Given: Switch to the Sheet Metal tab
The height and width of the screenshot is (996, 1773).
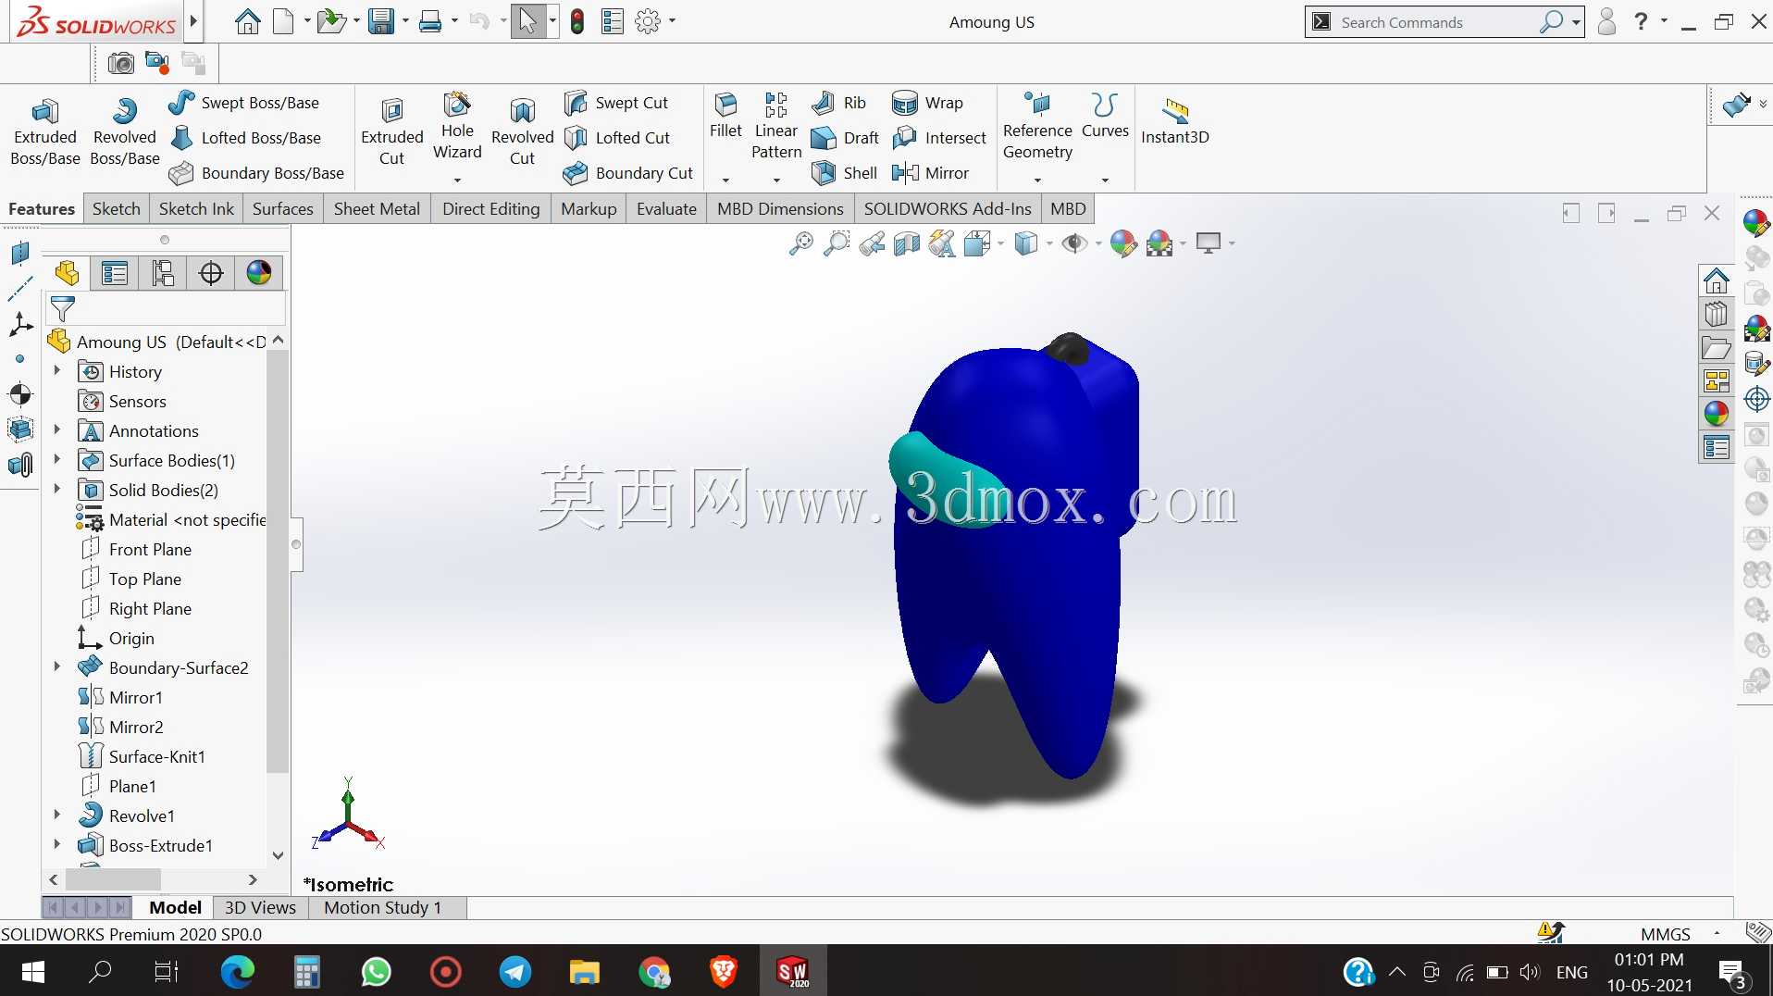Looking at the screenshot, I should (x=377, y=209).
